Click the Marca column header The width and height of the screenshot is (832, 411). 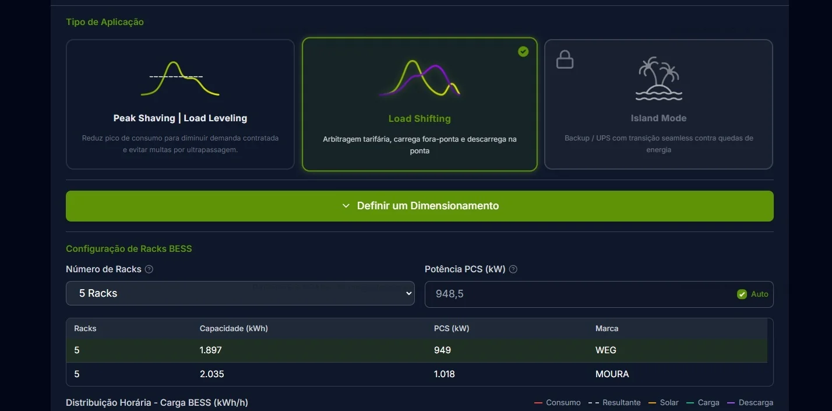pos(607,328)
